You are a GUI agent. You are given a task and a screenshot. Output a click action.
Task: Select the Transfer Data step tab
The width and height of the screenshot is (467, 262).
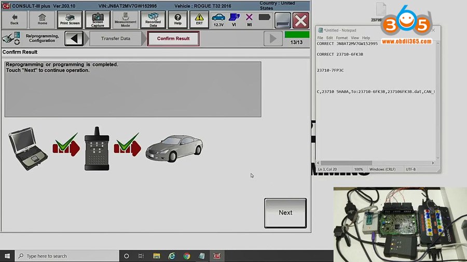coord(116,39)
